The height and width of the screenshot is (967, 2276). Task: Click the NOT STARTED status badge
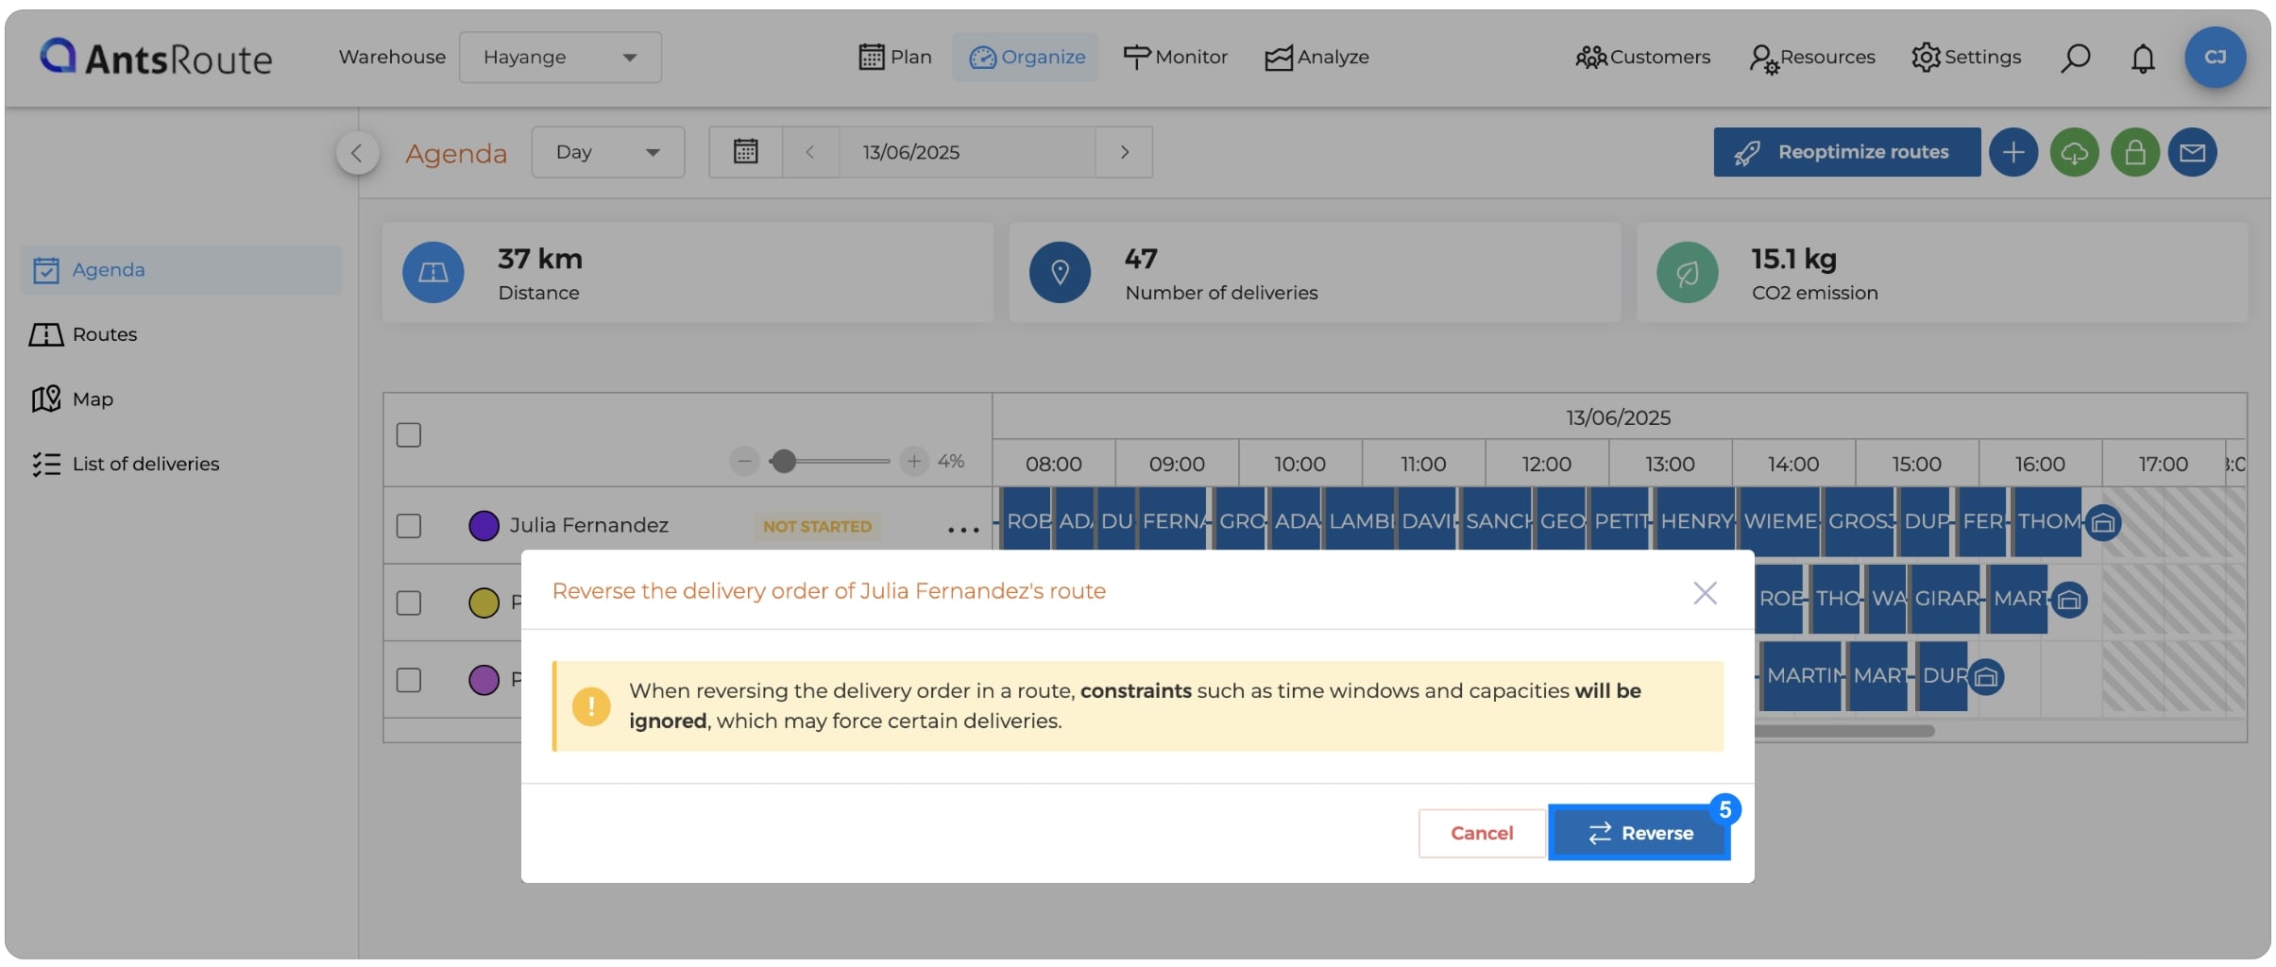click(817, 526)
